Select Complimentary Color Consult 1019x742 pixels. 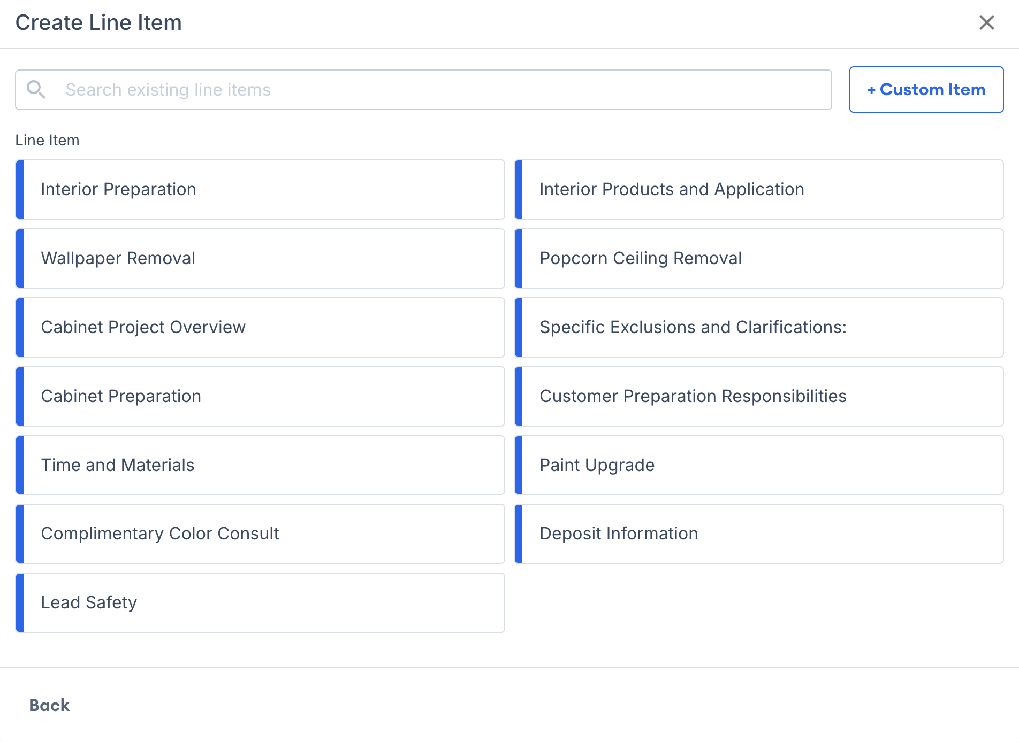point(260,534)
